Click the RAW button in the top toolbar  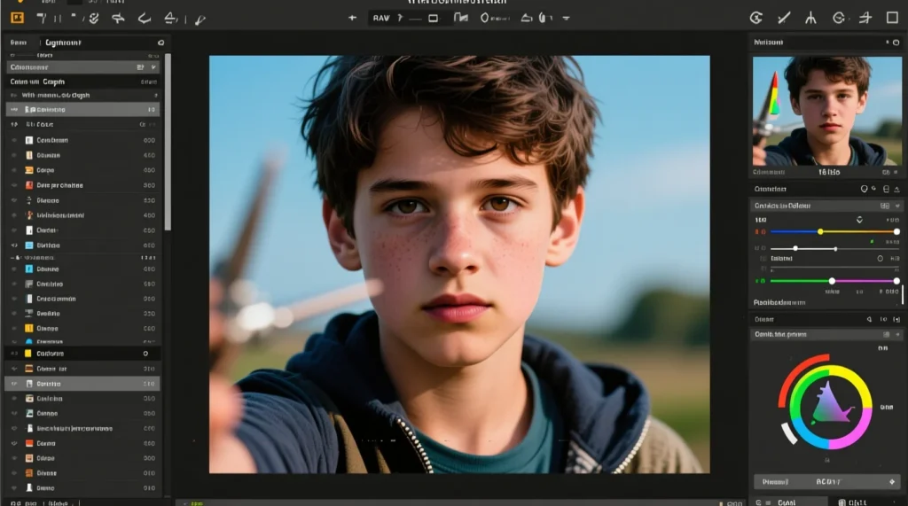pyautogui.click(x=381, y=18)
